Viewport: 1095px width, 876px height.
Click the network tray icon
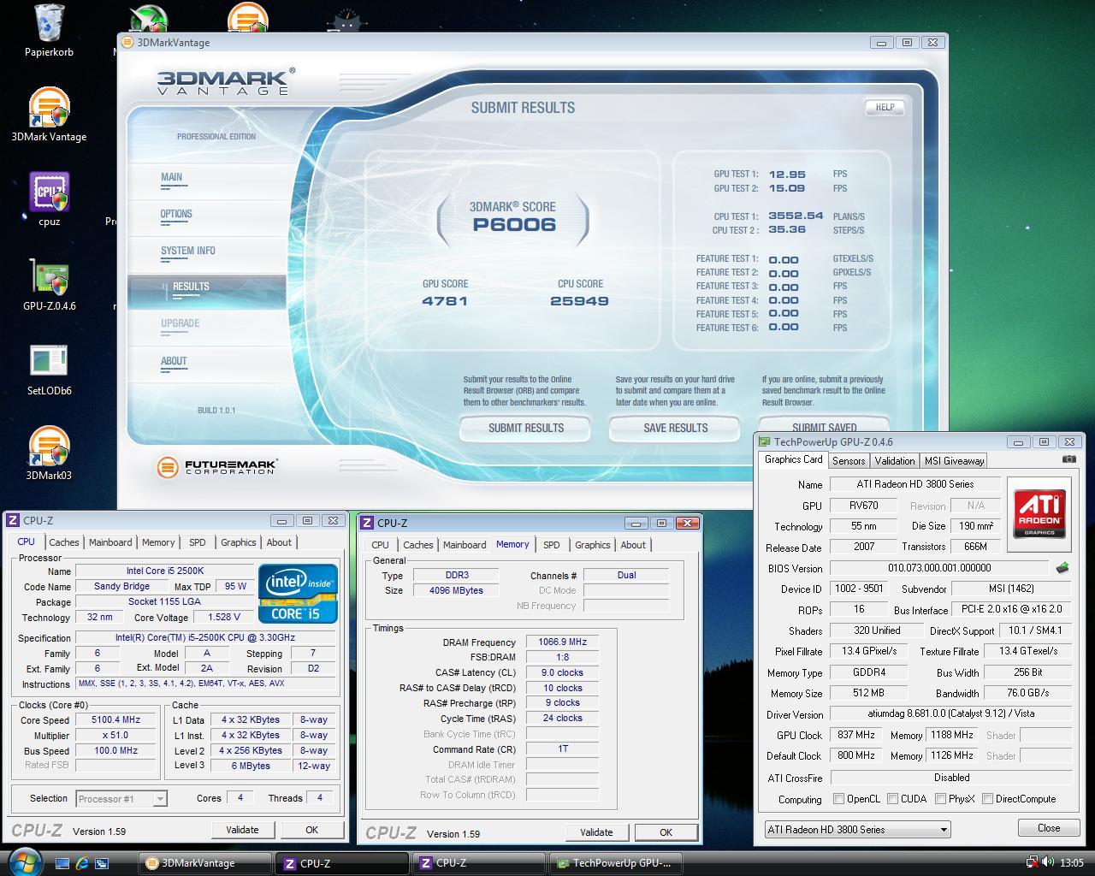pos(1033,862)
